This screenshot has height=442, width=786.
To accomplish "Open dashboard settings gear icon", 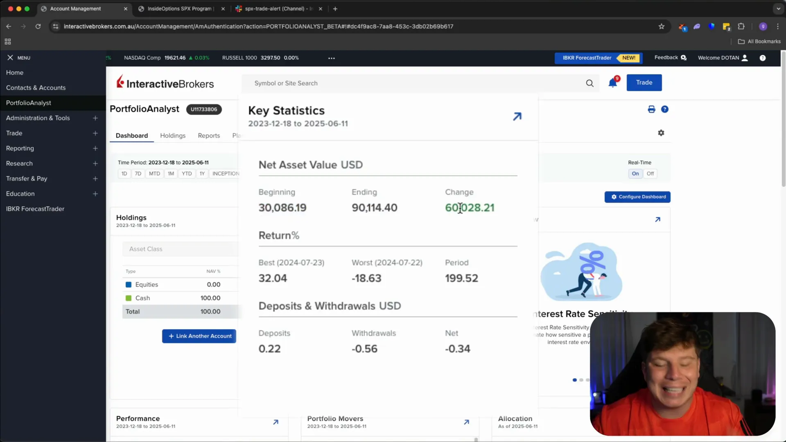I will coord(661,133).
